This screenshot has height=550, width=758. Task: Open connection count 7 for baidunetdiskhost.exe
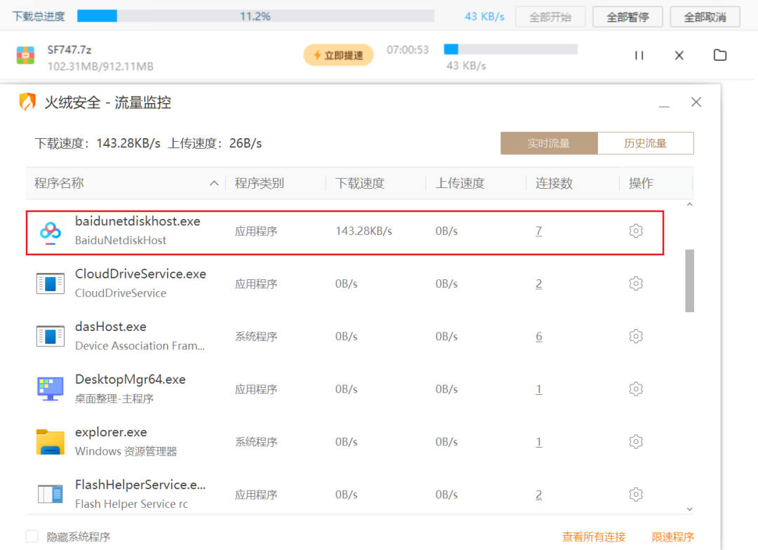coord(538,231)
